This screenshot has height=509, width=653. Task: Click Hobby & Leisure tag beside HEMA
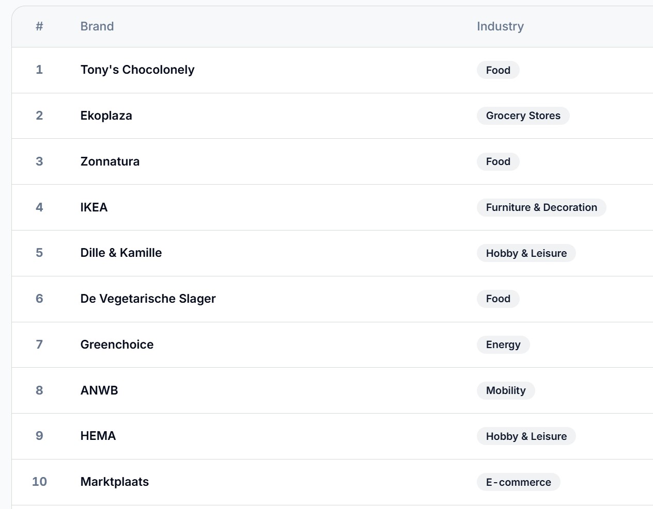pyautogui.click(x=526, y=436)
